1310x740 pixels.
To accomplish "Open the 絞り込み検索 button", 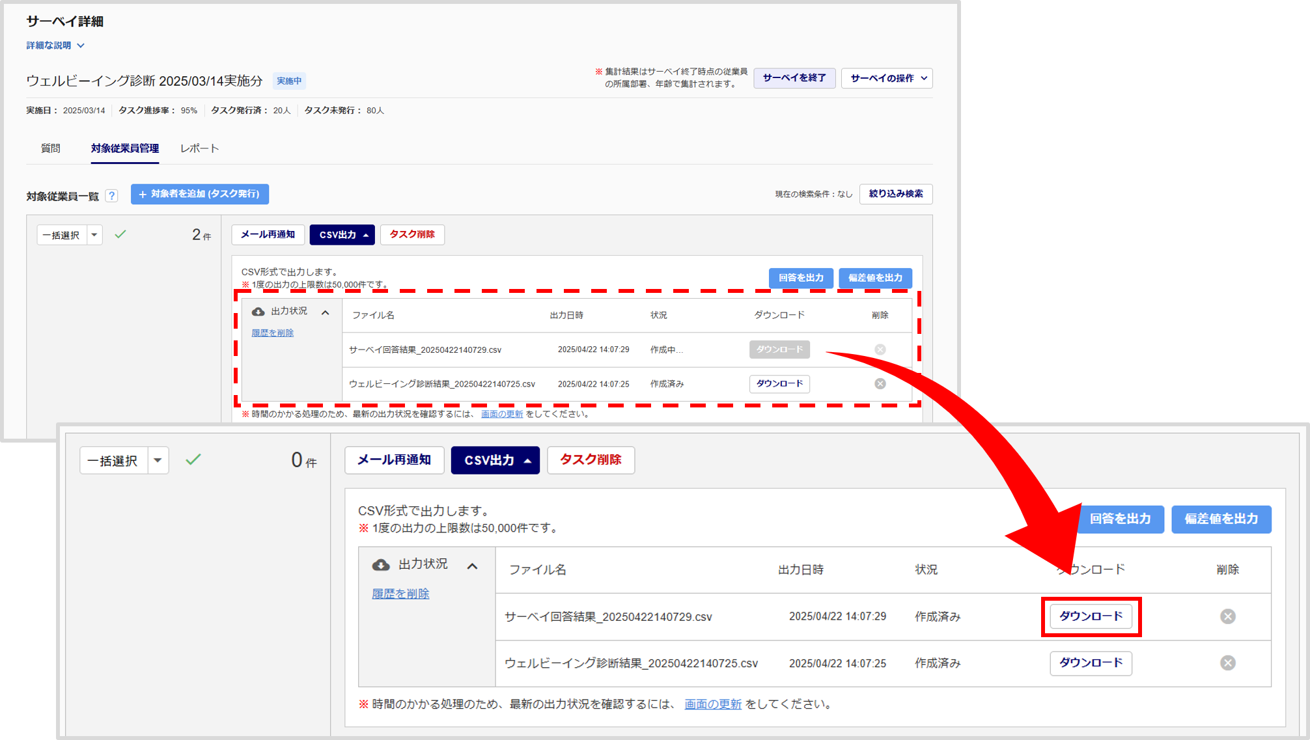I will coord(896,194).
